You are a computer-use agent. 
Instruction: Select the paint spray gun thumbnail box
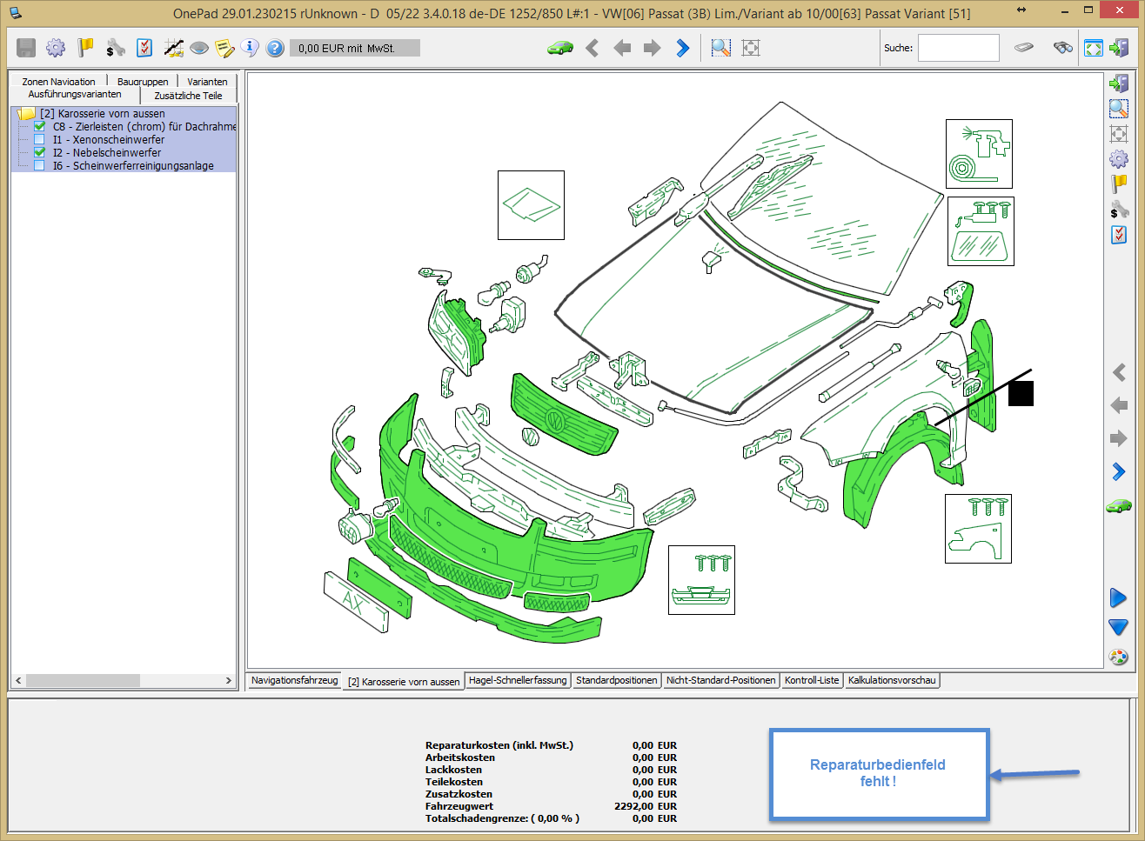(979, 154)
